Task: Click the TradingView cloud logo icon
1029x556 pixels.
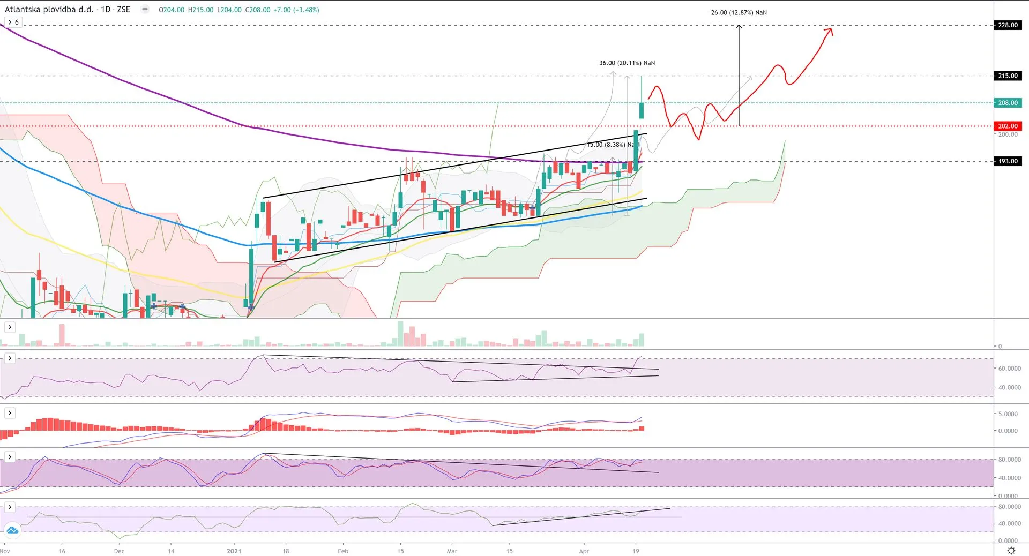Action: (12, 530)
